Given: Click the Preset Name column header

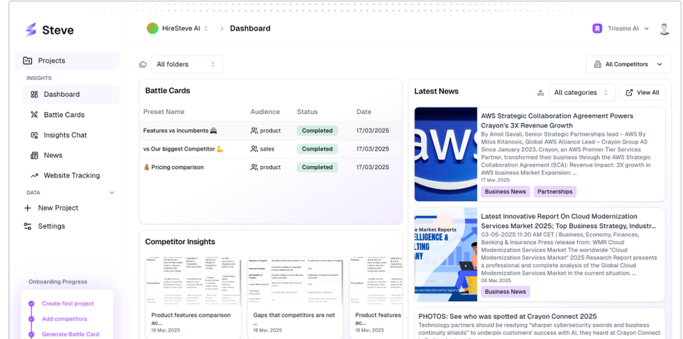Looking at the screenshot, I should point(164,112).
